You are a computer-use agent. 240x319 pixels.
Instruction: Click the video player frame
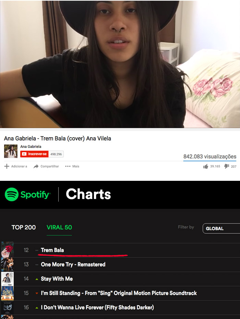click(120, 64)
